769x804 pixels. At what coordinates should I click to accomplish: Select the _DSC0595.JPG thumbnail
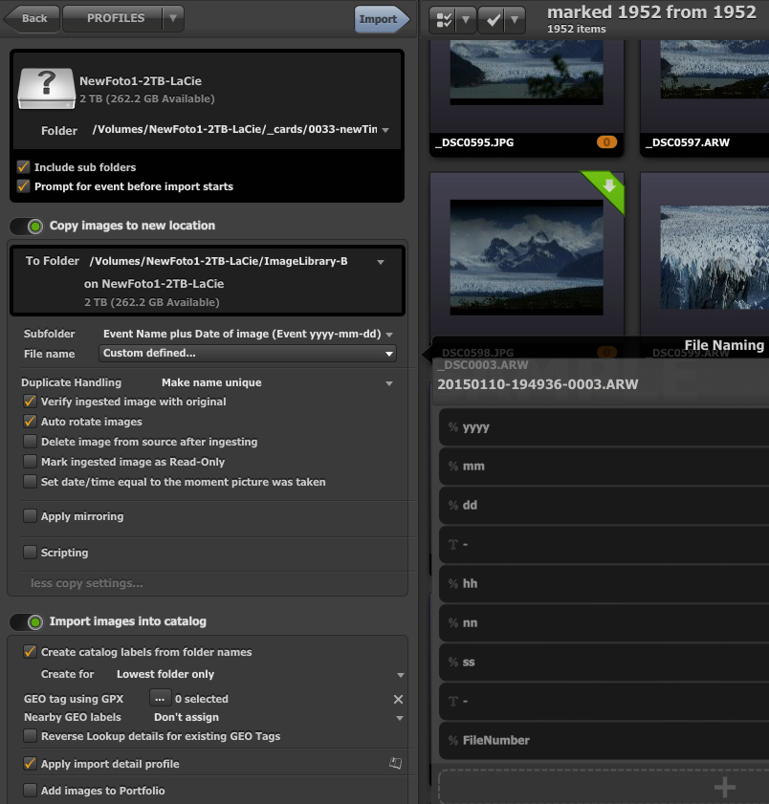click(526, 73)
